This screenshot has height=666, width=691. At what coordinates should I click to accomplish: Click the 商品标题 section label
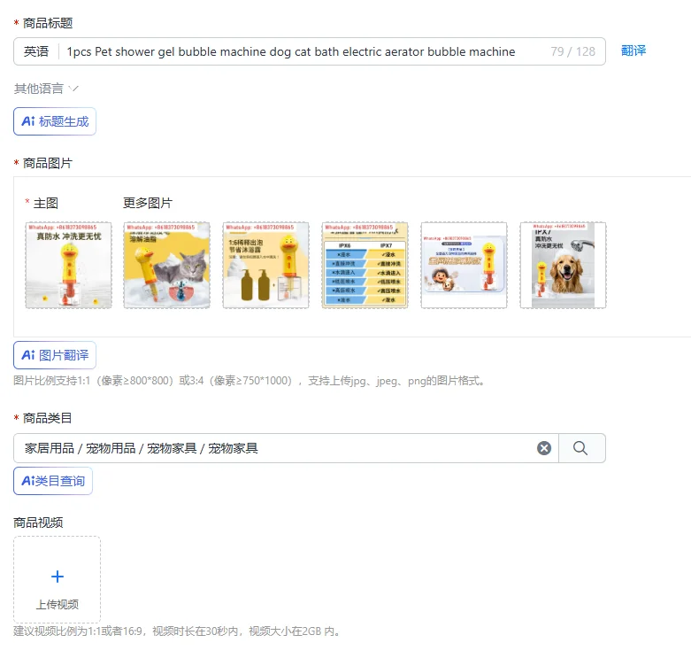coord(48,23)
